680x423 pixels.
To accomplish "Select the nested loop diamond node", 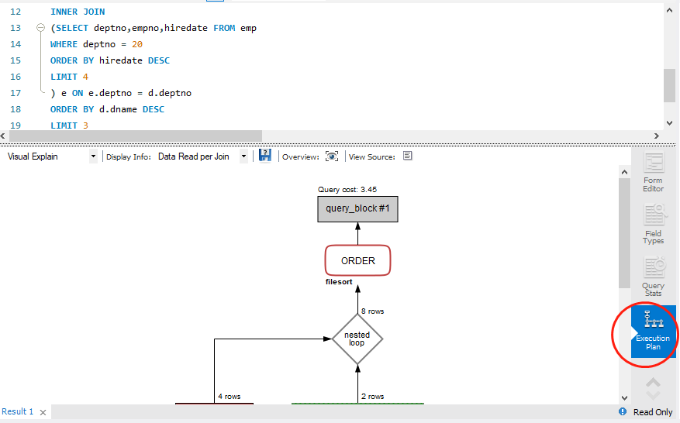I will [x=357, y=339].
